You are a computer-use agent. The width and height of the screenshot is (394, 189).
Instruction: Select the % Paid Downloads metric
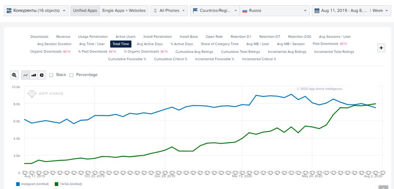[x=97, y=52]
